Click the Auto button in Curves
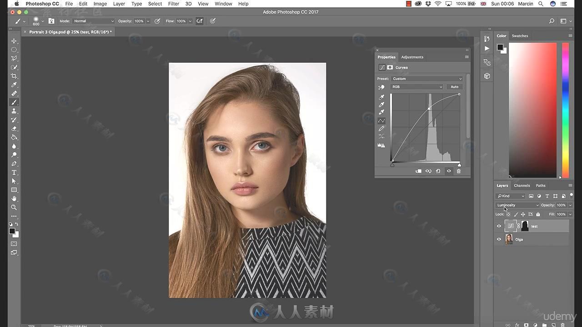Image resolution: width=582 pixels, height=327 pixels. click(455, 87)
